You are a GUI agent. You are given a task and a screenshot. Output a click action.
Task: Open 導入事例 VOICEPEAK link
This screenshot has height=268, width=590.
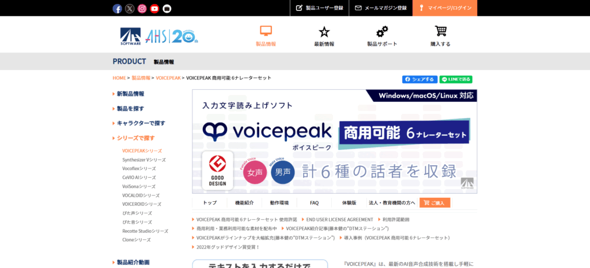pyautogui.click(x=396, y=238)
